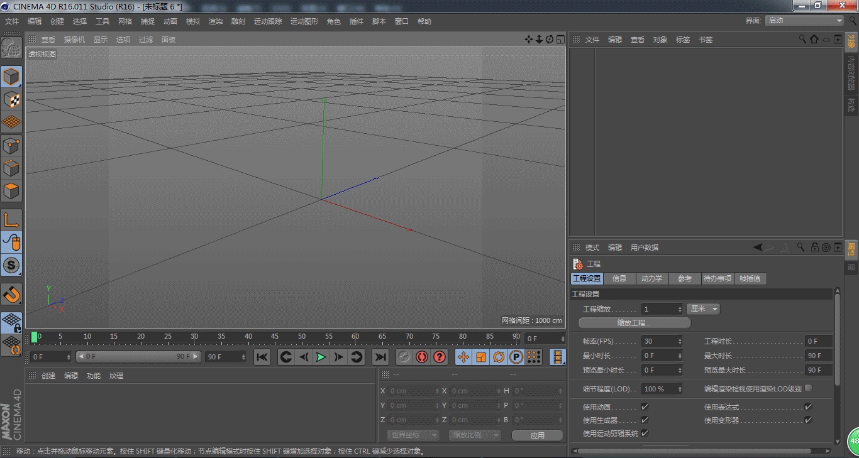This screenshot has width=859, height=458.
Task: Click the filmstrip play mode icon
Action: point(558,357)
